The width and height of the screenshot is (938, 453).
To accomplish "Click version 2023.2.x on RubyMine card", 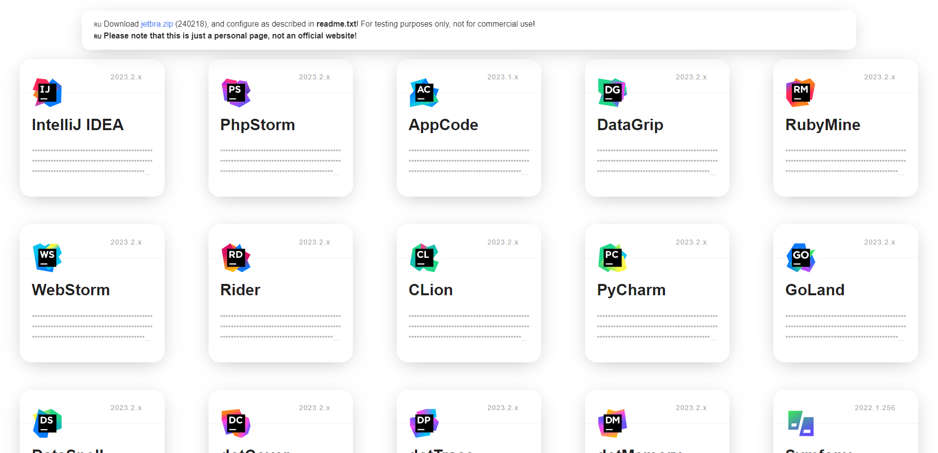I will point(879,77).
